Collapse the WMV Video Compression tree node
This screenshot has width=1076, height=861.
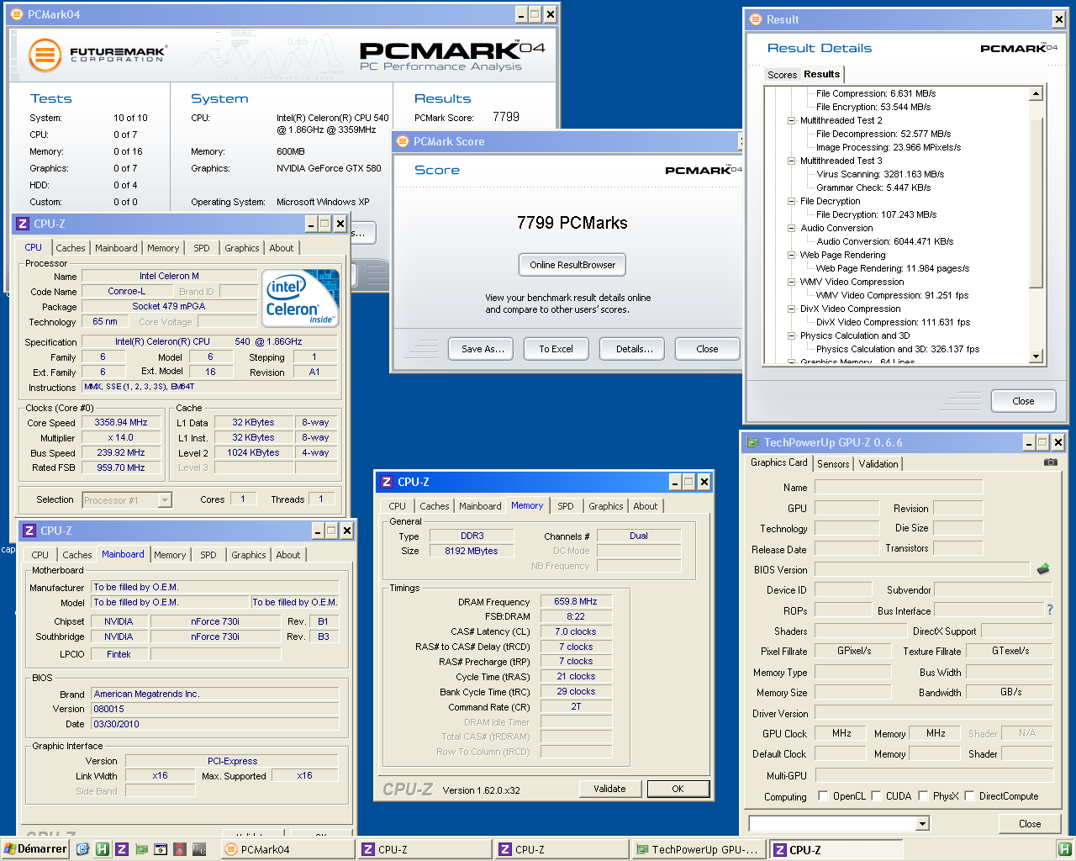(791, 282)
